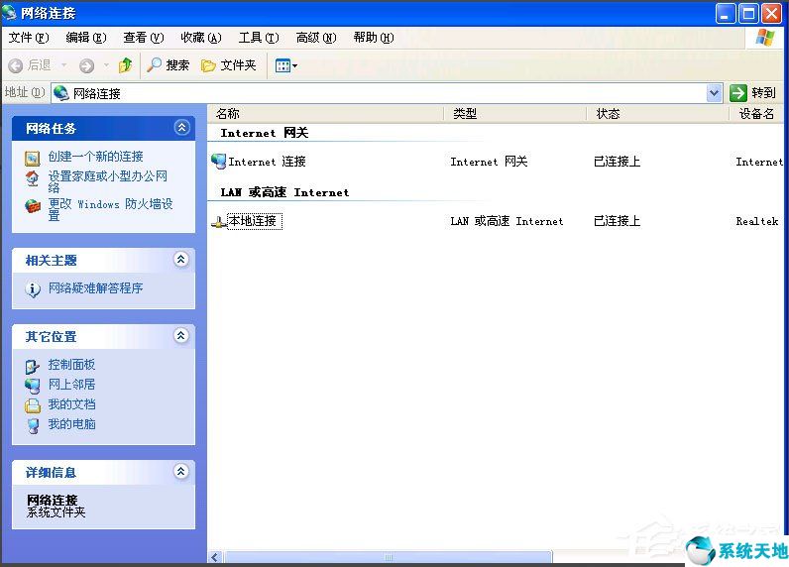Click the Internet 网关 group heading
Viewport: 789px width, 567px height.
click(265, 133)
